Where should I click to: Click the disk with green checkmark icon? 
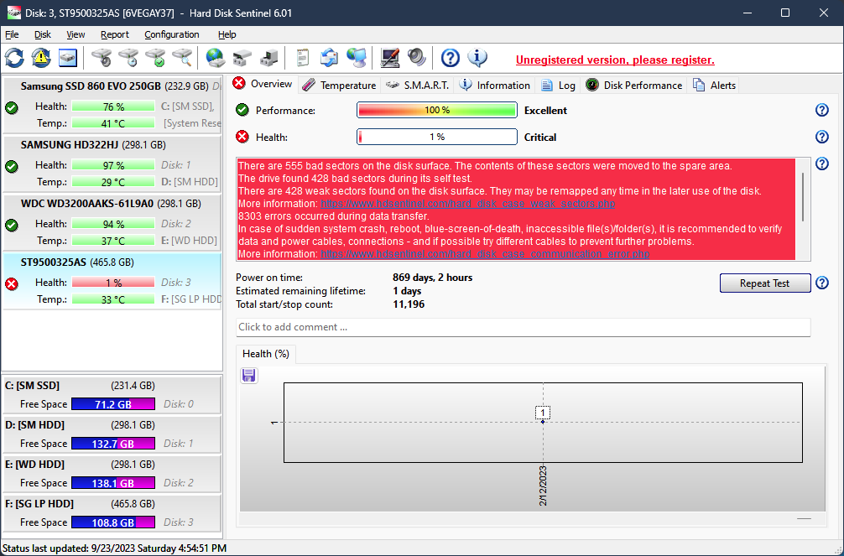[x=155, y=58]
